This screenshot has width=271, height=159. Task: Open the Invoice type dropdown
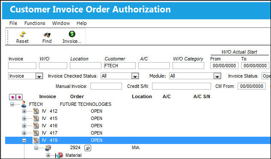(x=39, y=76)
